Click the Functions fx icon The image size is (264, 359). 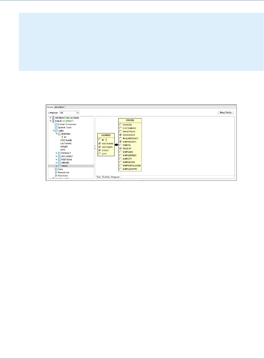pyautogui.click(x=56, y=176)
